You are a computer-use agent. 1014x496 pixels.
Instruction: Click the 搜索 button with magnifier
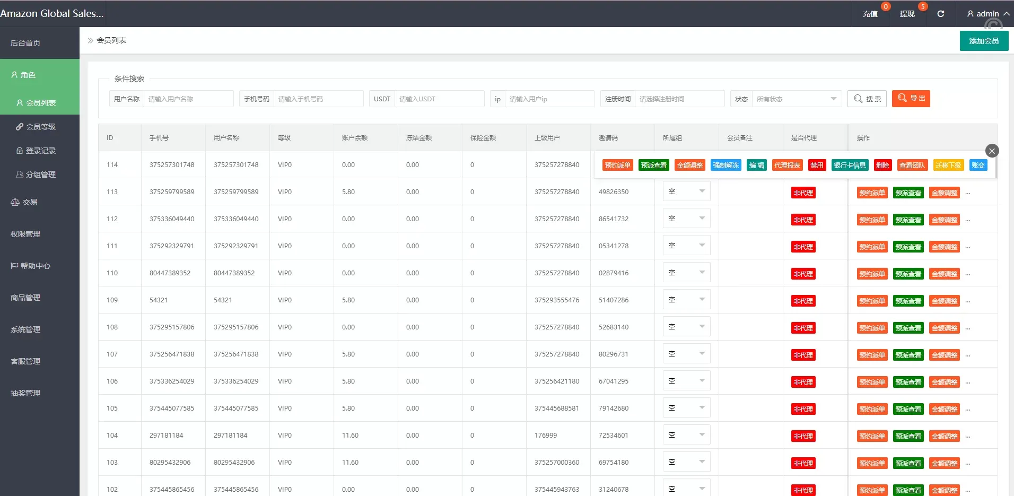point(867,99)
